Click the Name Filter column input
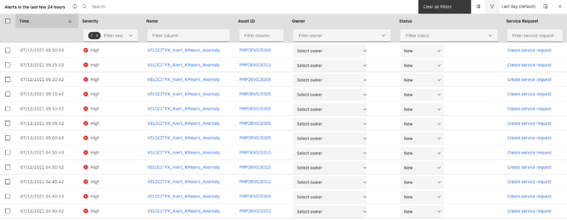Screen dimensions: 567x220 coord(188,36)
